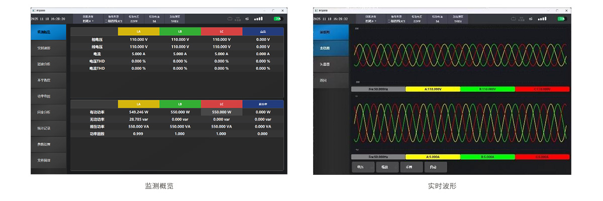Click the upper voltage waveform chart

[460, 55]
